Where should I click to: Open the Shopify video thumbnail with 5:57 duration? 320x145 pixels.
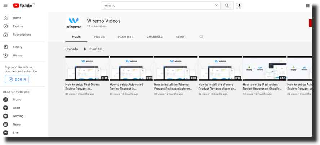(x=265, y=68)
